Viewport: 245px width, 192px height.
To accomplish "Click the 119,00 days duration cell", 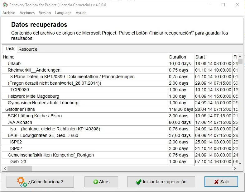I will [181, 109].
